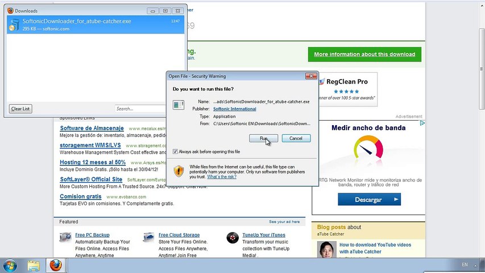
Task: Close the Security Warning dialog
Action: pyautogui.click(x=311, y=76)
